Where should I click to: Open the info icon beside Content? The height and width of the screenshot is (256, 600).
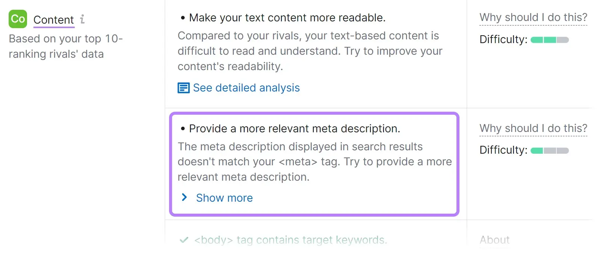(x=83, y=19)
